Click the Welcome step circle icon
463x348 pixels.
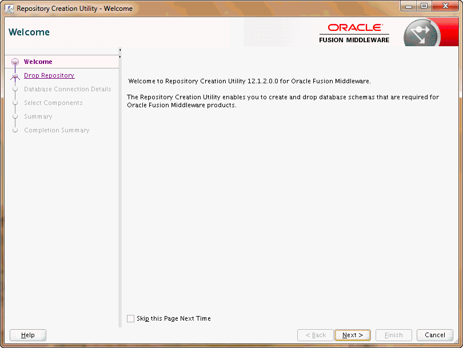(x=15, y=62)
